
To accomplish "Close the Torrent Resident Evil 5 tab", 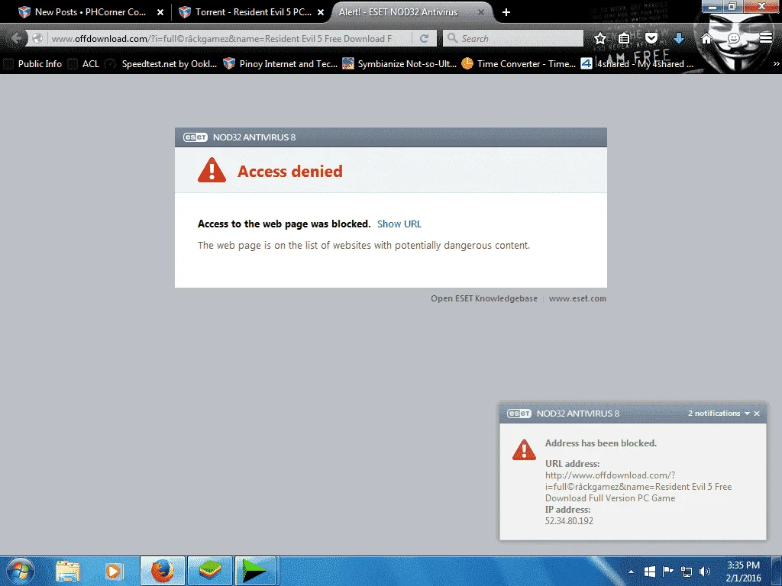I will pyautogui.click(x=321, y=12).
